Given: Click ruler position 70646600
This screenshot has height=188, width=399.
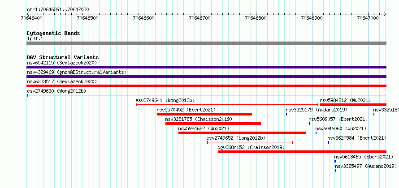Looking at the screenshot, I should [144, 18].
